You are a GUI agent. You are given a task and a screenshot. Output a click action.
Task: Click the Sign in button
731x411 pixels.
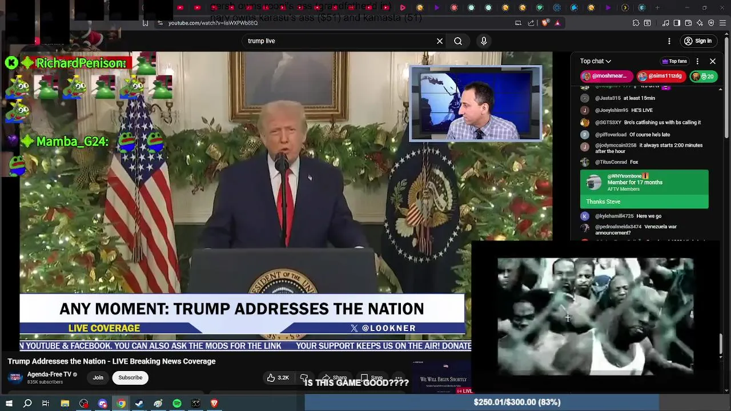tap(698, 41)
